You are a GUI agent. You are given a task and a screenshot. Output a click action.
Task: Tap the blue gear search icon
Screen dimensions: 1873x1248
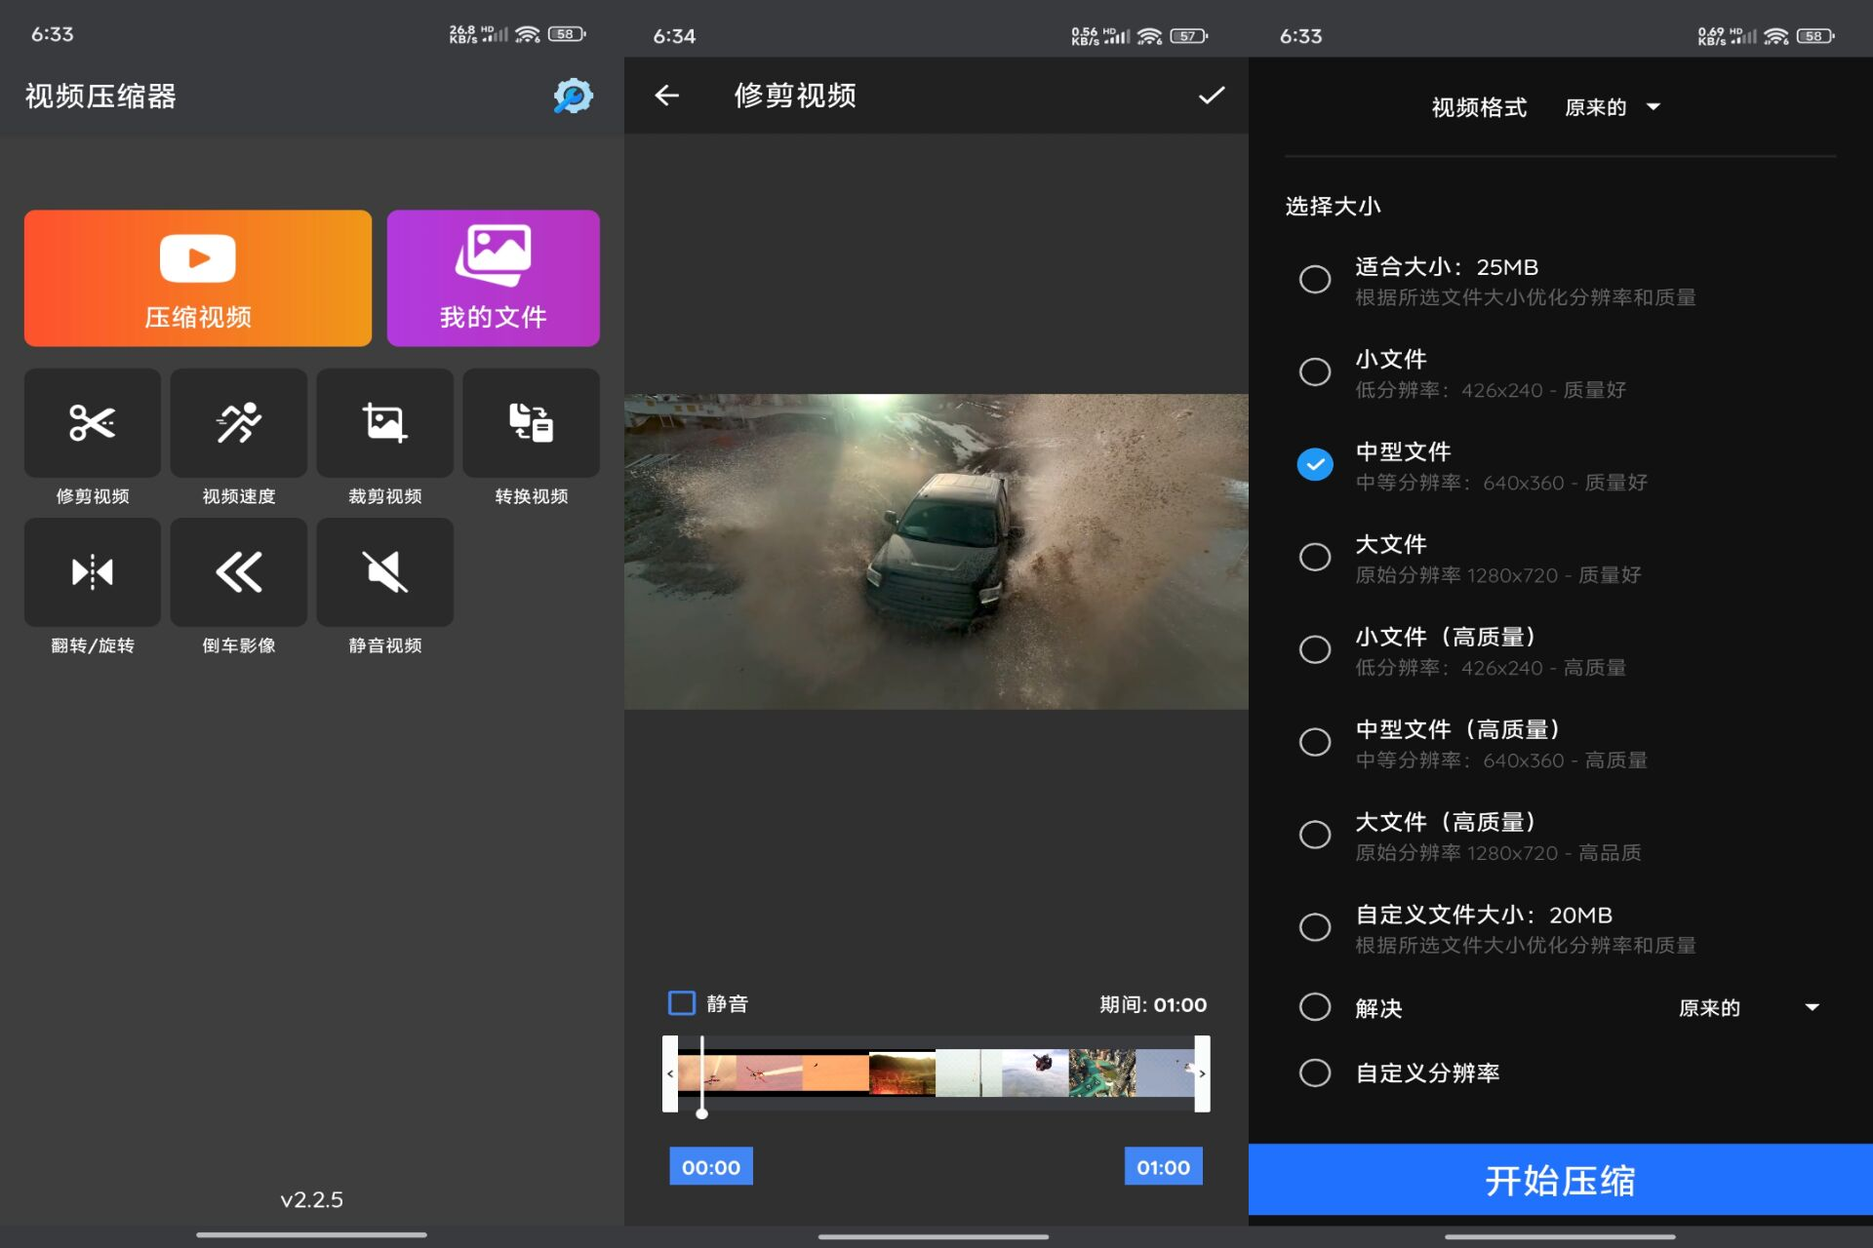(573, 96)
